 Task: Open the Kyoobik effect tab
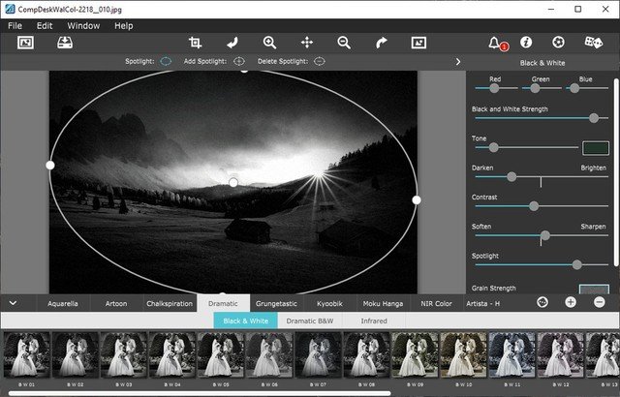329,303
